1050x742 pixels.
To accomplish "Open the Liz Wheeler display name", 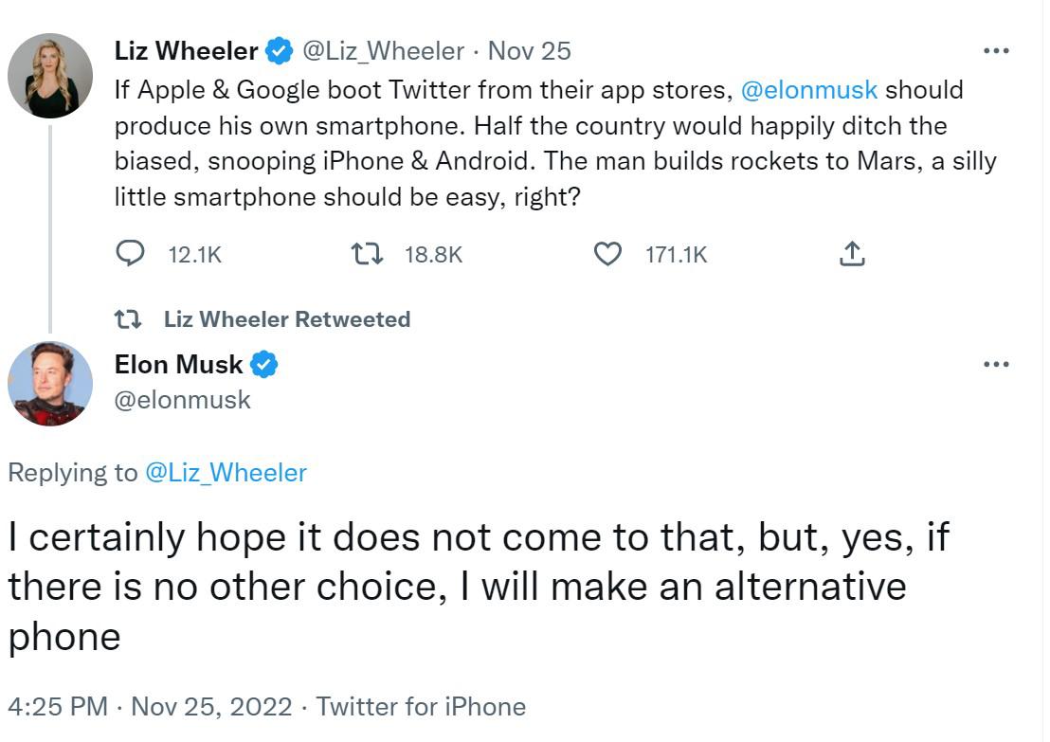I will click(x=186, y=51).
